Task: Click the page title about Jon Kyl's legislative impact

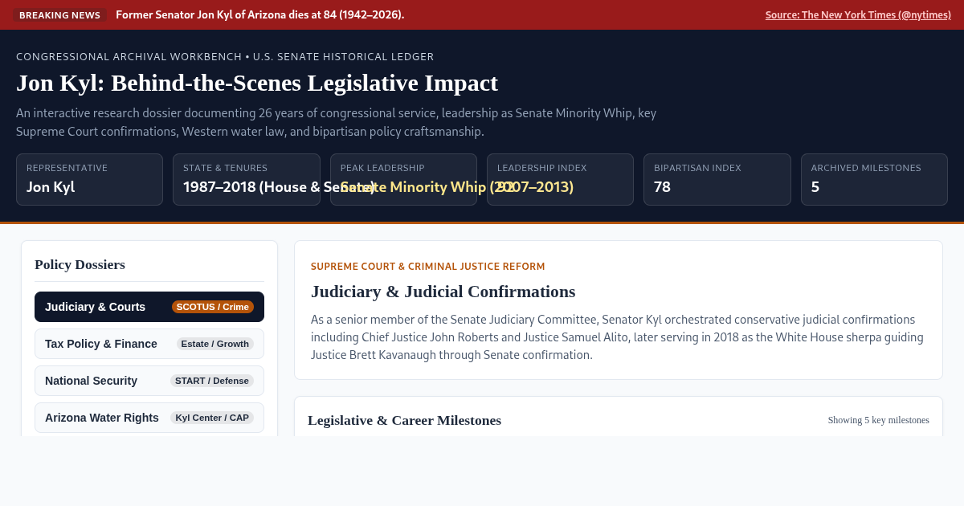Action: coord(257,83)
